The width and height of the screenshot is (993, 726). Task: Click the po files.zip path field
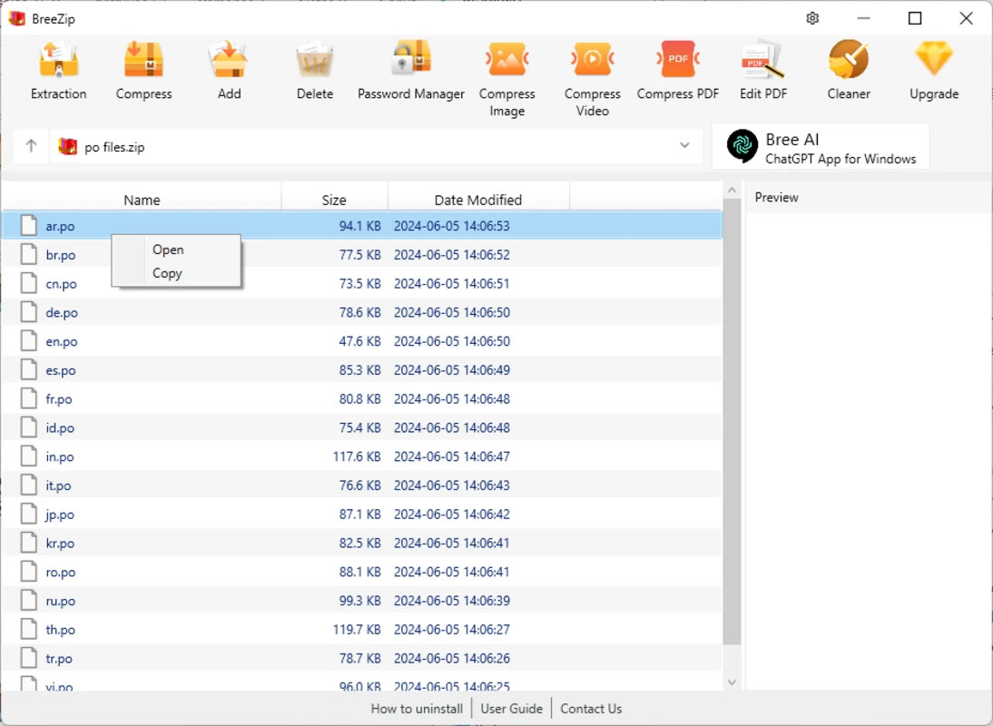(x=377, y=147)
